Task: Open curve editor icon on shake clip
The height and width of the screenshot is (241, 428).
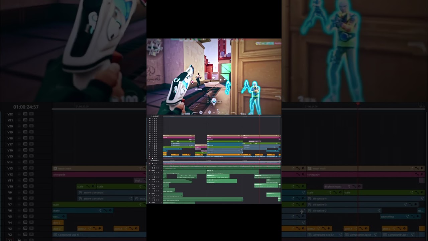Action: [x=105, y=211]
